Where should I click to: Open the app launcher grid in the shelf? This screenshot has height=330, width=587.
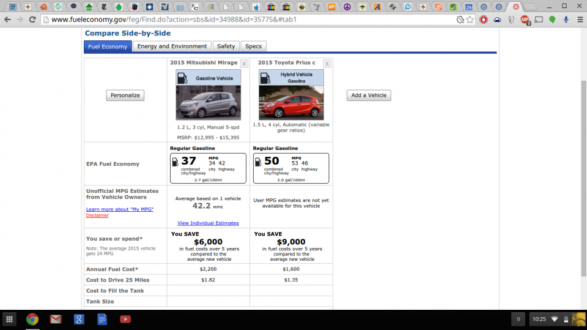[x=9, y=319]
